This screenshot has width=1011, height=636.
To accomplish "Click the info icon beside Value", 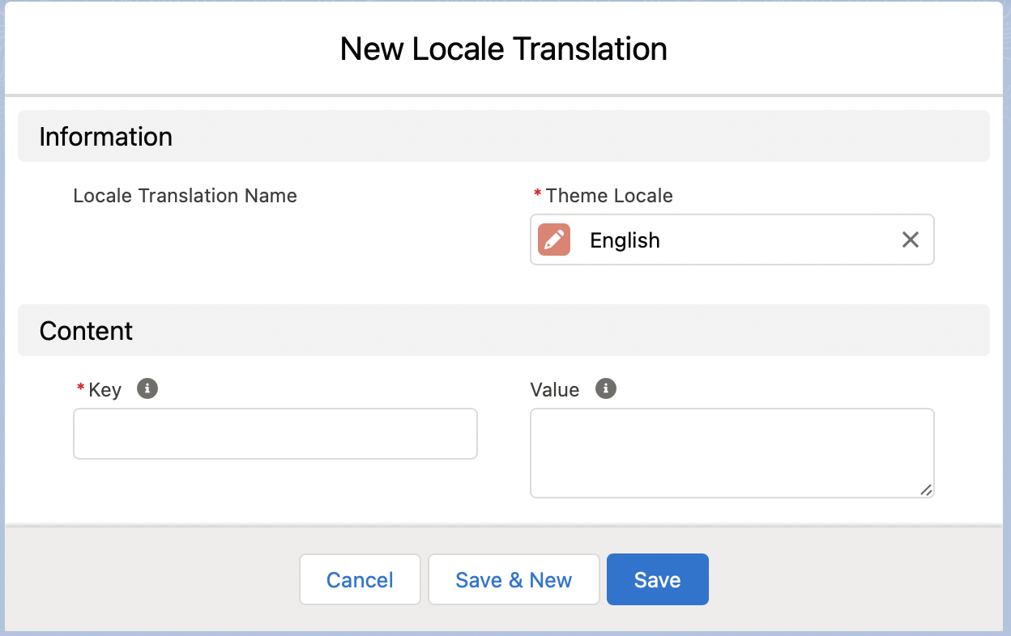I will tap(605, 388).
